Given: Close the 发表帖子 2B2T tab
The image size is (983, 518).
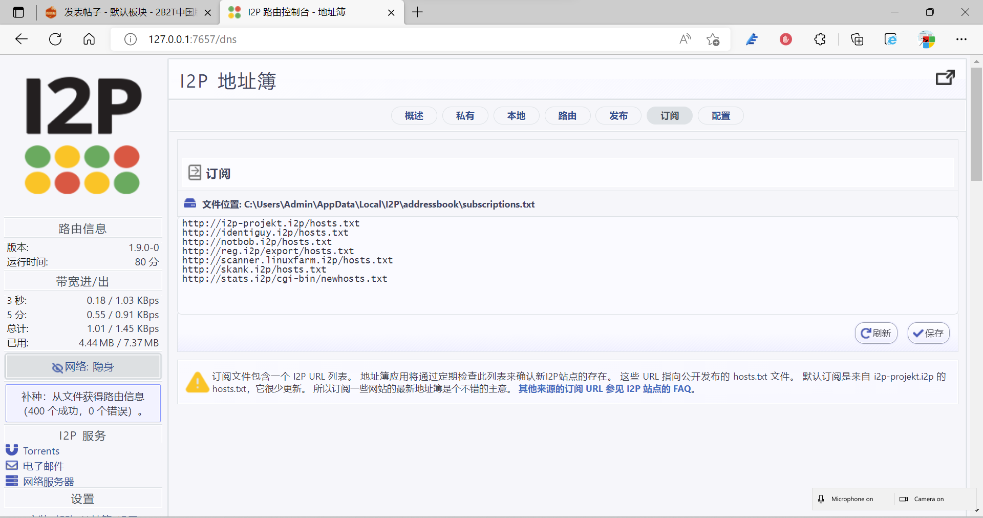Looking at the screenshot, I should [x=208, y=13].
